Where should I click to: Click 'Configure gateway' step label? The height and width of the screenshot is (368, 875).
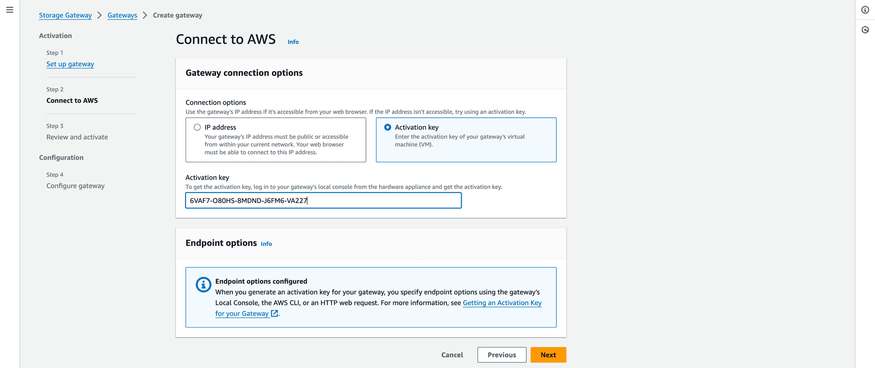click(76, 186)
